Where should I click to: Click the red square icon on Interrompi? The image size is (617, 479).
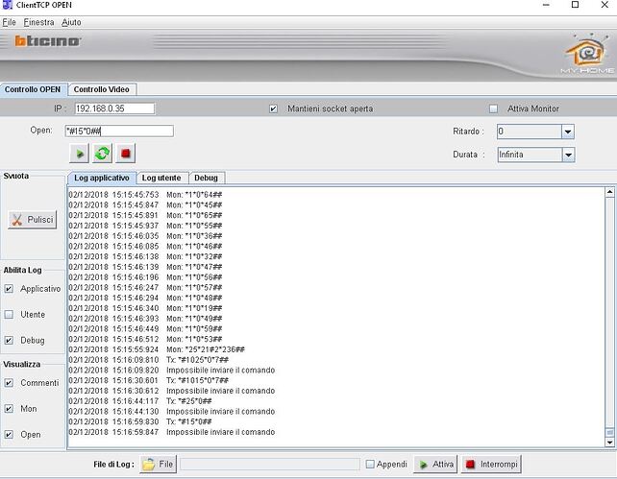470,465
